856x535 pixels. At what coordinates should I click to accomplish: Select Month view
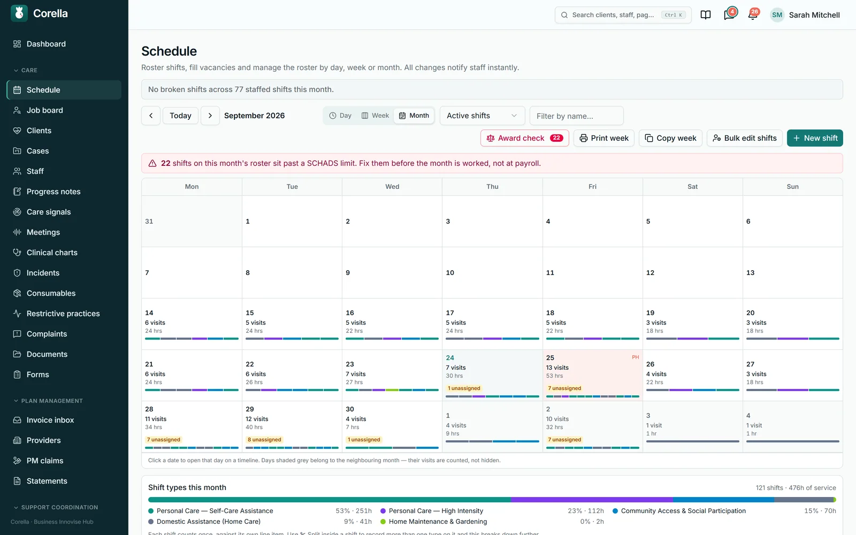coord(414,116)
